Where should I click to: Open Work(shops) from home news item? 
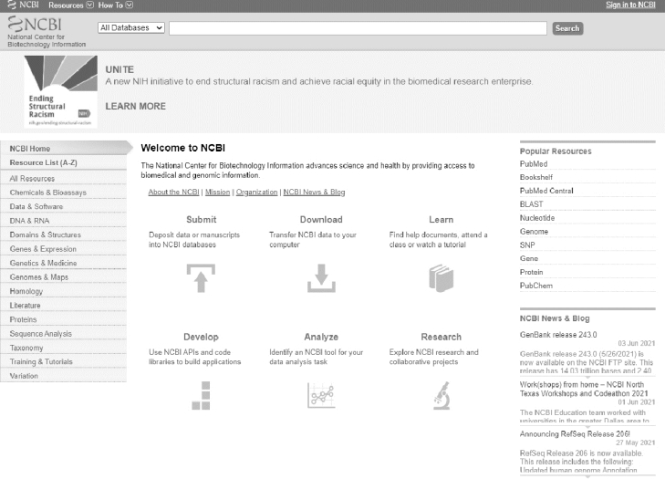tap(584, 389)
